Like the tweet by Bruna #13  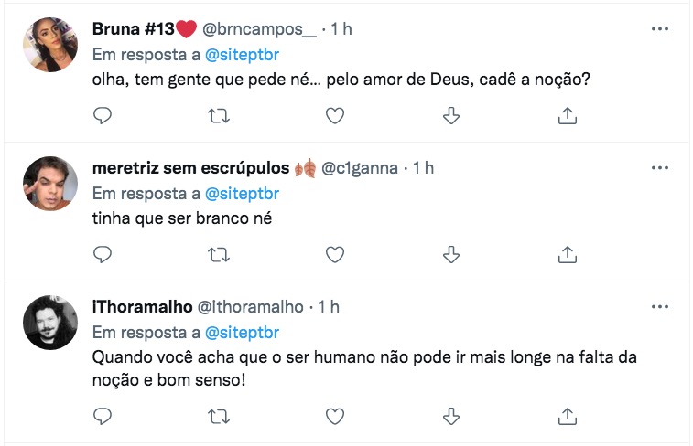point(335,115)
